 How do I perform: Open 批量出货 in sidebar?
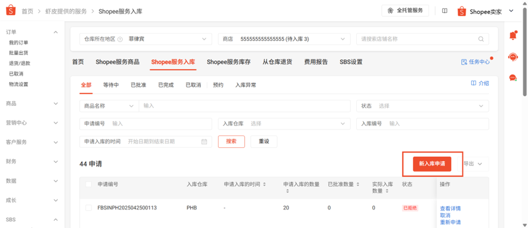[18, 53]
